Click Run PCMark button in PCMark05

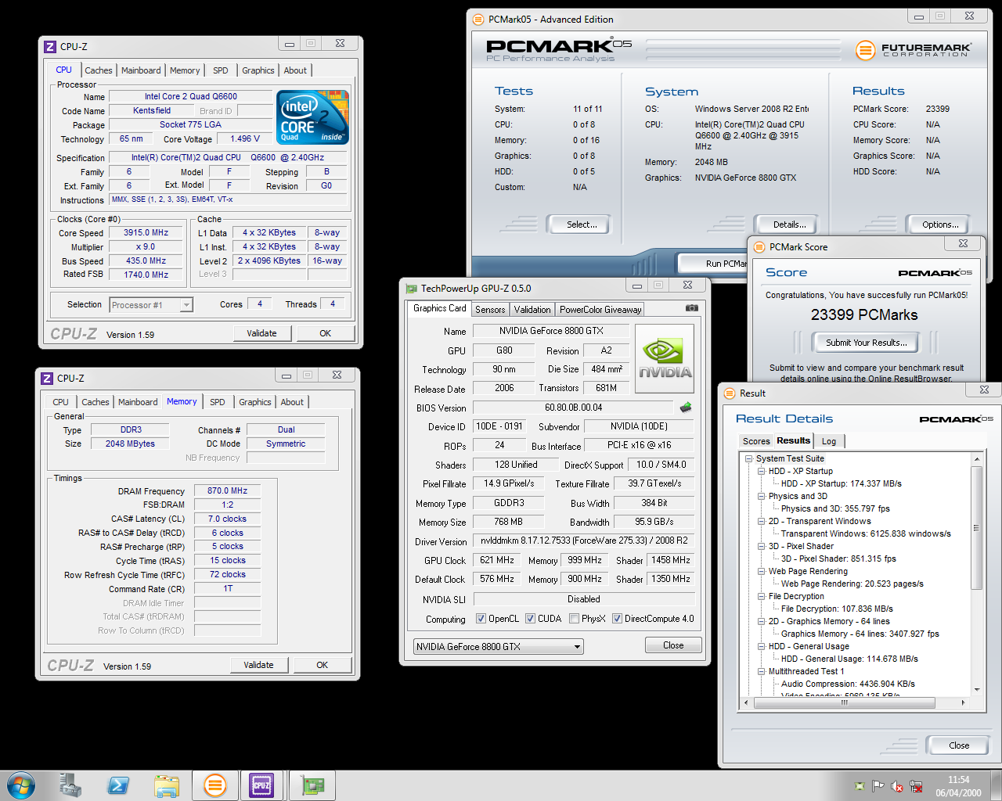click(x=712, y=264)
